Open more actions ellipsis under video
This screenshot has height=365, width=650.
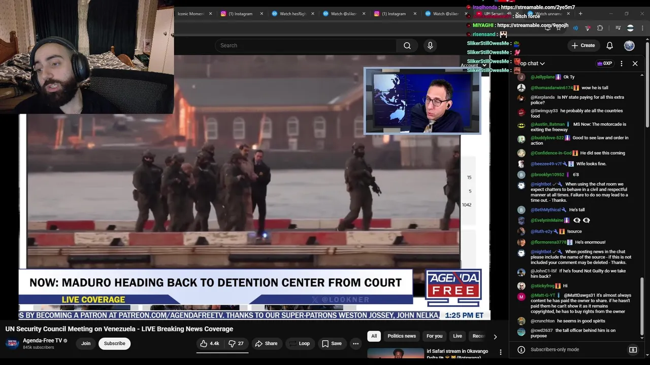coord(355,344)
